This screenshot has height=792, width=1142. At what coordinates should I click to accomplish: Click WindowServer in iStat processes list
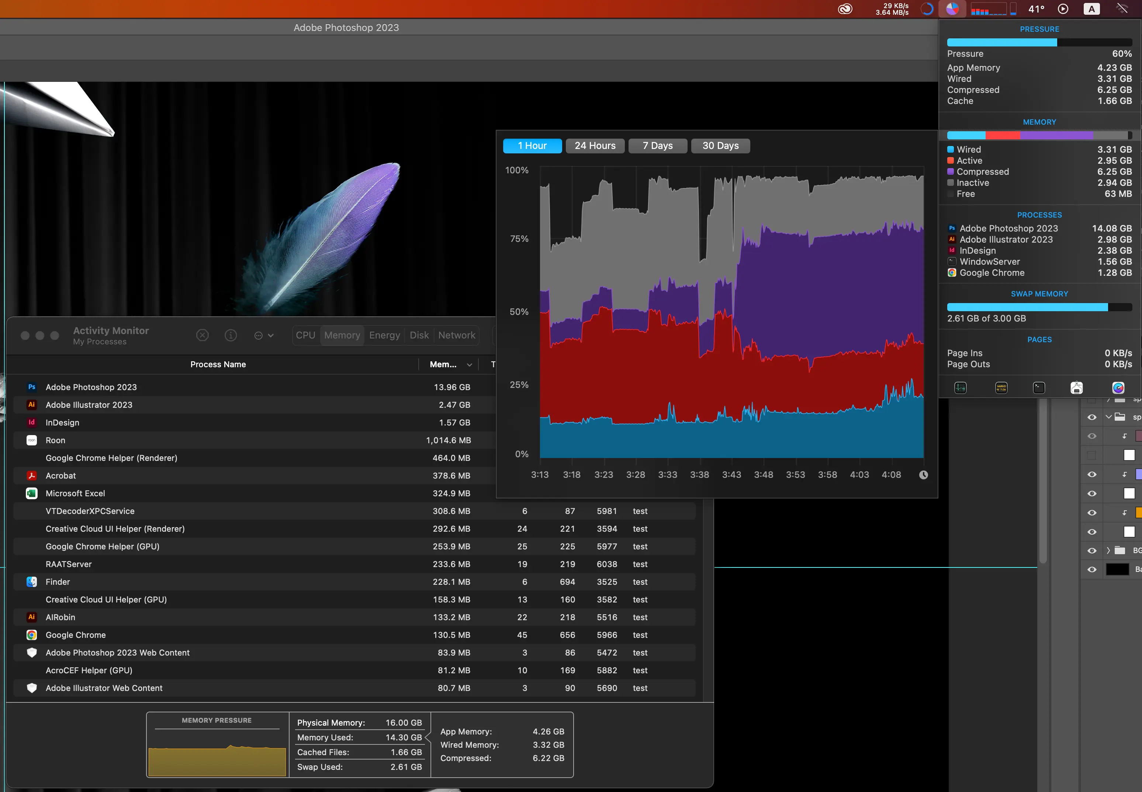(x=1039, y=262)
